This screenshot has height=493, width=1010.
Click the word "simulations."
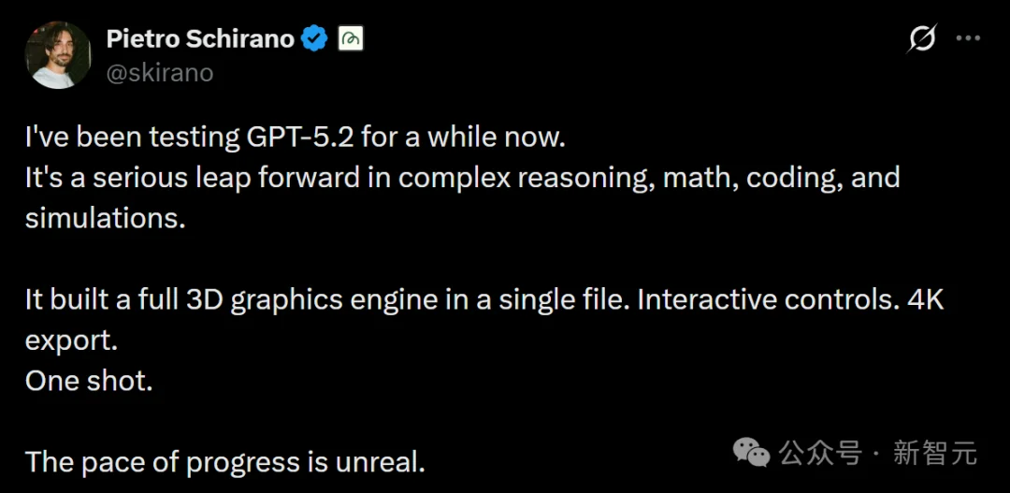pyautogui.click(x=104, y=218)
